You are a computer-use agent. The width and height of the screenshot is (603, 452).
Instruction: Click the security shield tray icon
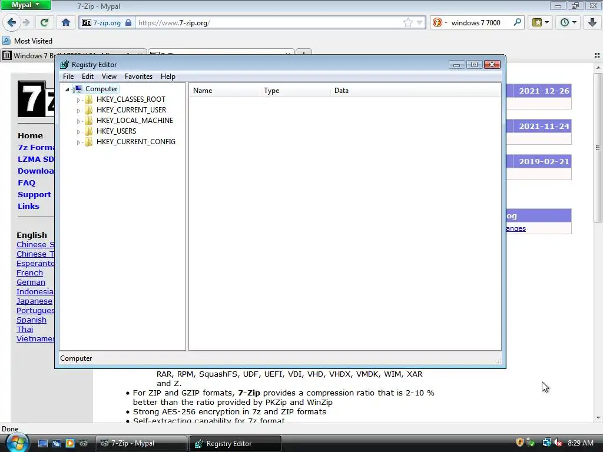tap(519, 443)
